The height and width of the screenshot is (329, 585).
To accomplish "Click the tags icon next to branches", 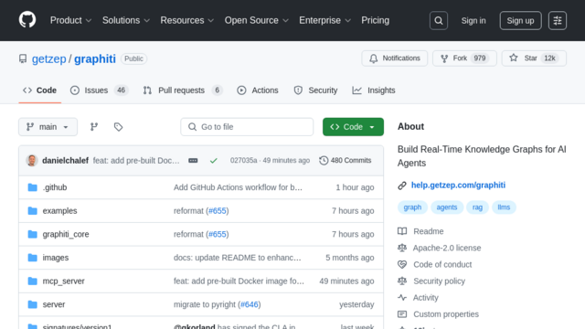I will [x=118, y=127].
